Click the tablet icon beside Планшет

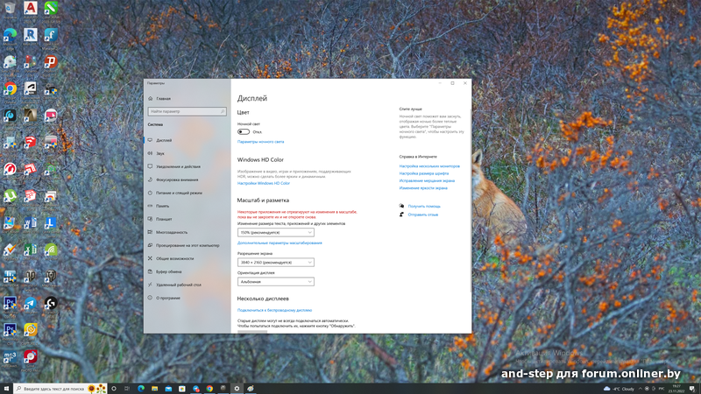point(150,219)
